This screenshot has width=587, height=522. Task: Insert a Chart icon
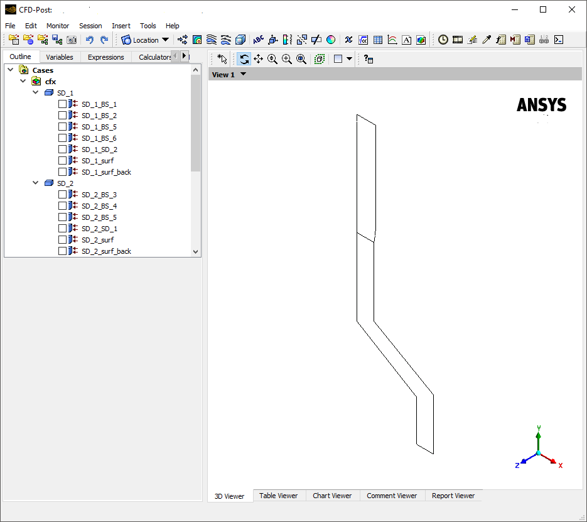tap(392, 40)
